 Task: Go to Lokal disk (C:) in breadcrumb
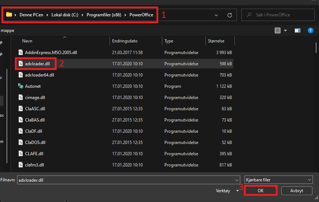pyautogui.click(x=65, y=15)
